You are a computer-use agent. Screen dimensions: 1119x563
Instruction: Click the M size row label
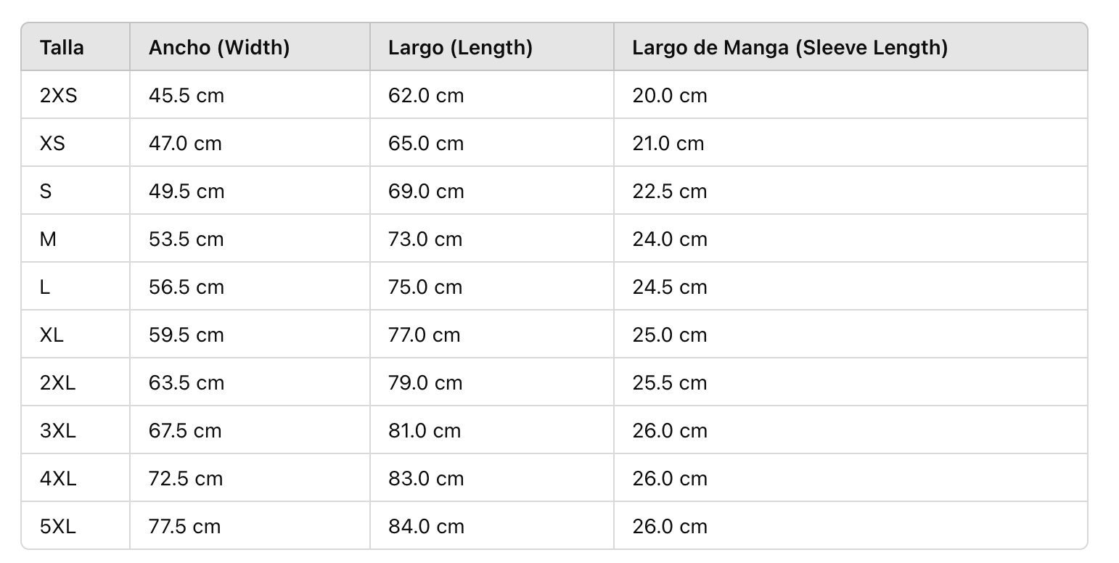point(48,239)
